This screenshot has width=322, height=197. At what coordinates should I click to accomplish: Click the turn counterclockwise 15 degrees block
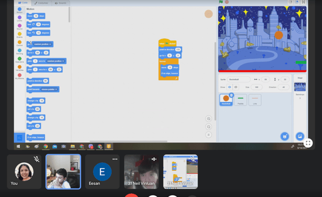(x=39, y=33)
